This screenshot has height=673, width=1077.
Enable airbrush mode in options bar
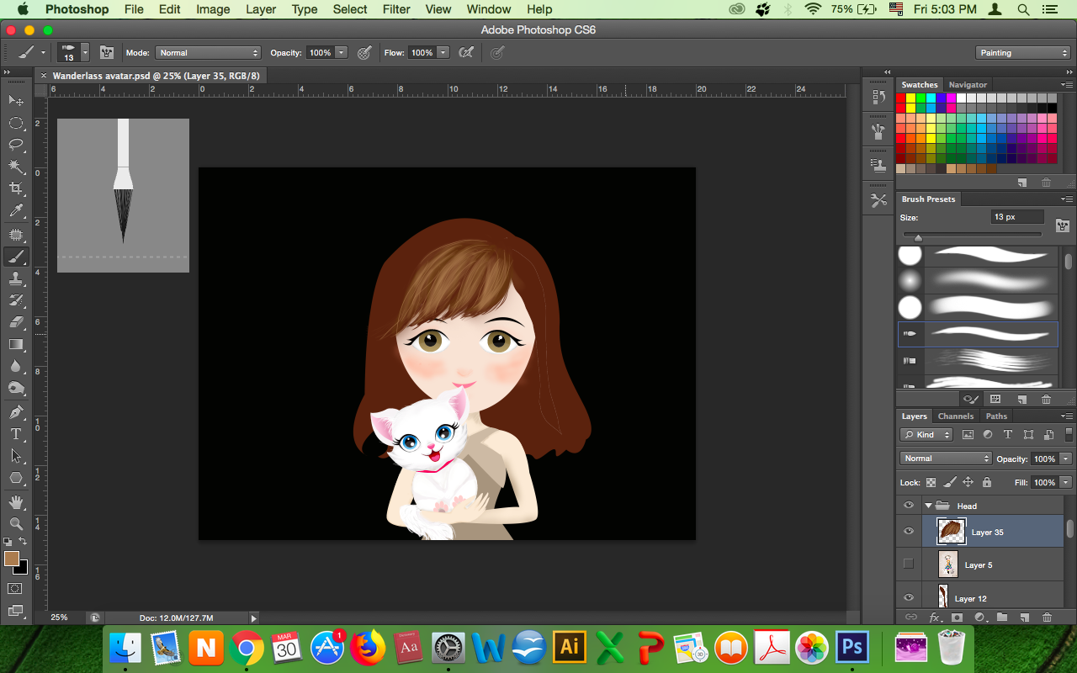(465, 52)
